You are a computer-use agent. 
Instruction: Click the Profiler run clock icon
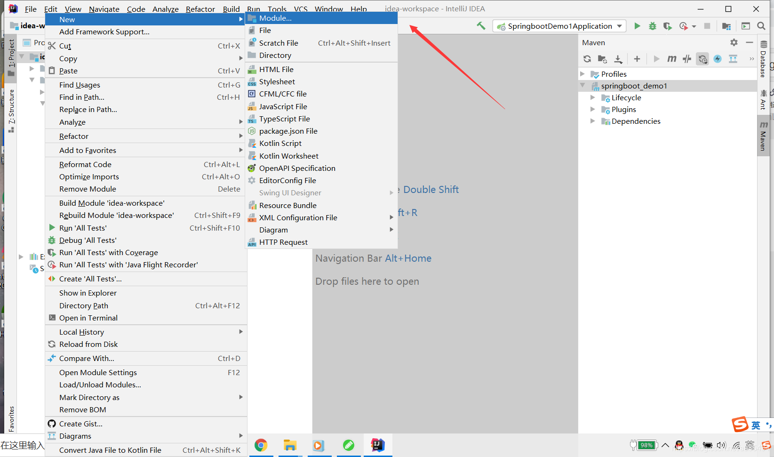point(684,26)
